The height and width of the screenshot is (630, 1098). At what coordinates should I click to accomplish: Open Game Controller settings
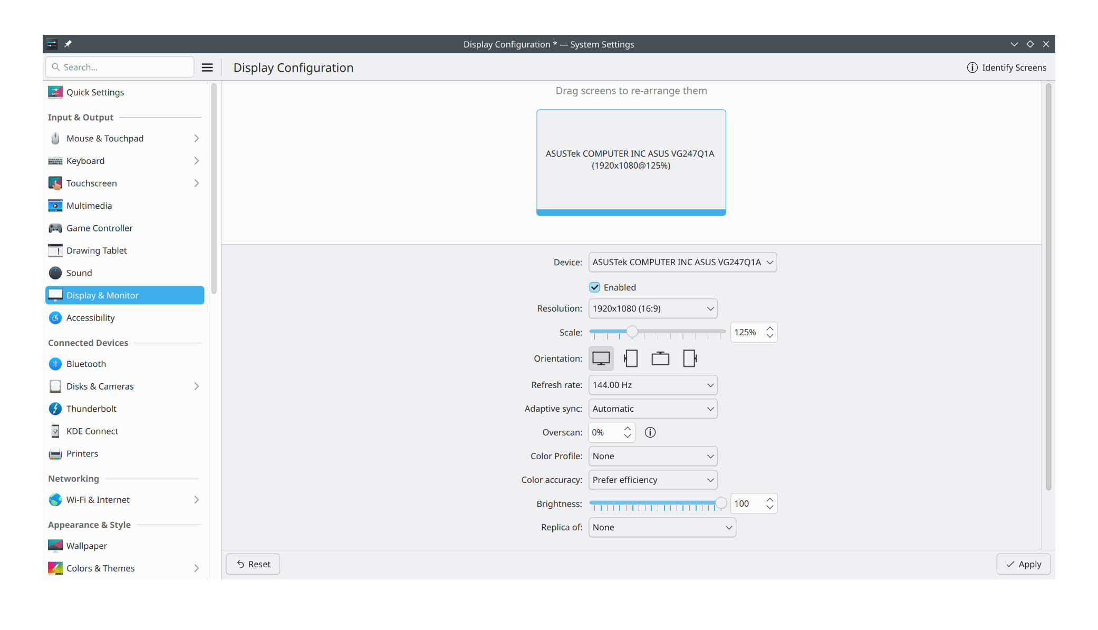124,228
